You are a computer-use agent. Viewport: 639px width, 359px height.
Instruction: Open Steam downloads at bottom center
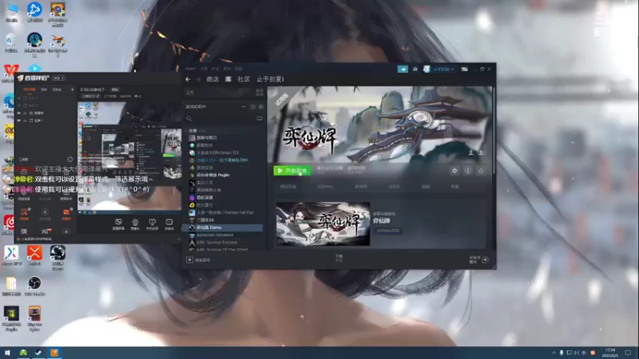tap(339, 258)
